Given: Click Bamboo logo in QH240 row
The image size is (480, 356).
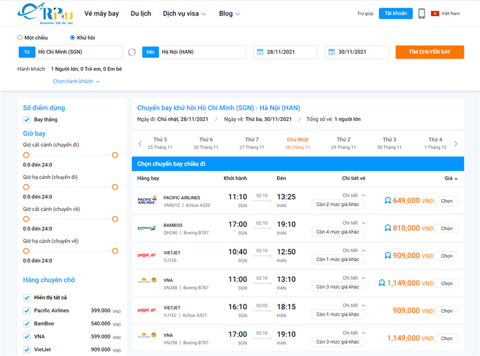Looking at the screenshot, I should pyautogui.click(x=147, y=228).
